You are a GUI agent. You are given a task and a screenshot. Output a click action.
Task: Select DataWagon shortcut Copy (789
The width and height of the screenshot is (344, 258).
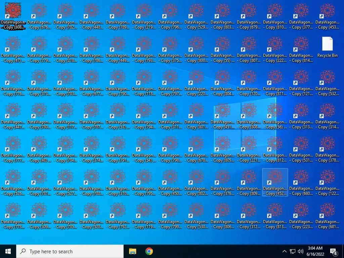coord(118,16)
